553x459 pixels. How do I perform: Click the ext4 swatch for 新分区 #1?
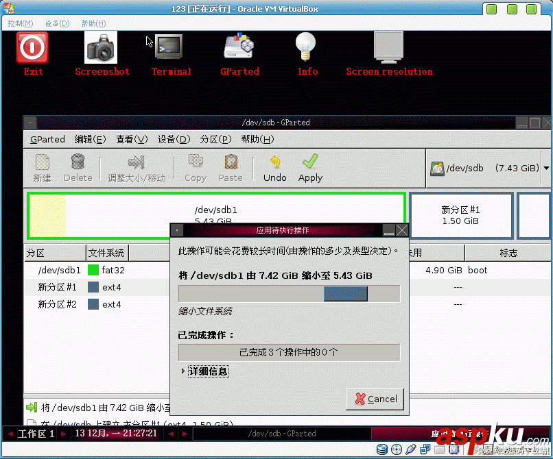coord(93,288)
